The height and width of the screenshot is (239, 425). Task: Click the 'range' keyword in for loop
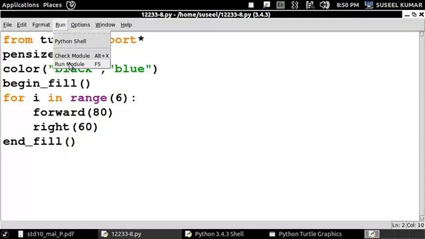click(89, 98)
